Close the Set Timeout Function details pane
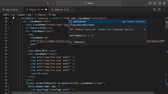Viewport: 168px width, 94px height. (145, 30)
